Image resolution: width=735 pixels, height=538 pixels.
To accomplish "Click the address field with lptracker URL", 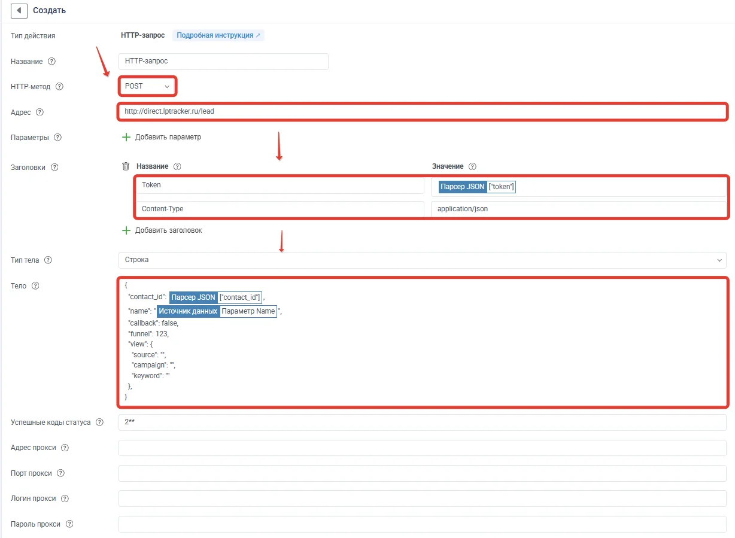I will coord(422,111).
